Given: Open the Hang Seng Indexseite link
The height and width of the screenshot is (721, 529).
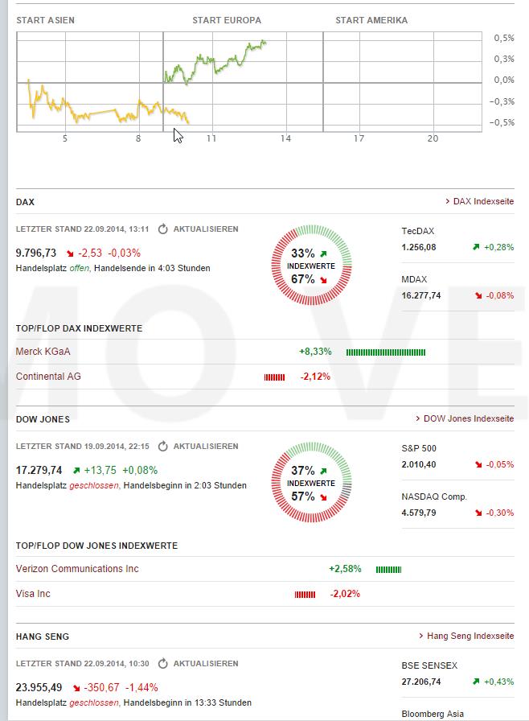Looking at the screenshot, I should point(470,636).
